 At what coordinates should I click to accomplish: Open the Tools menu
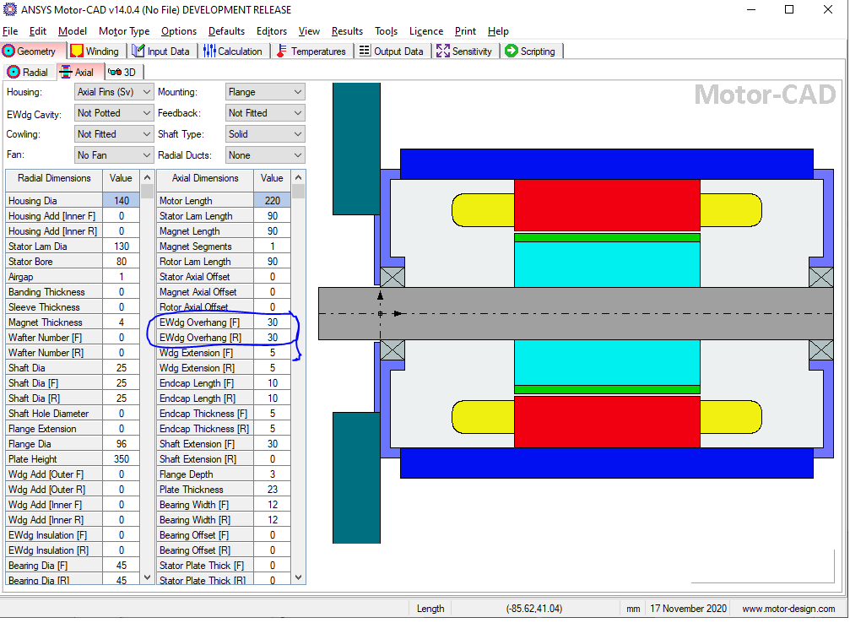click(x=386, y=31)
